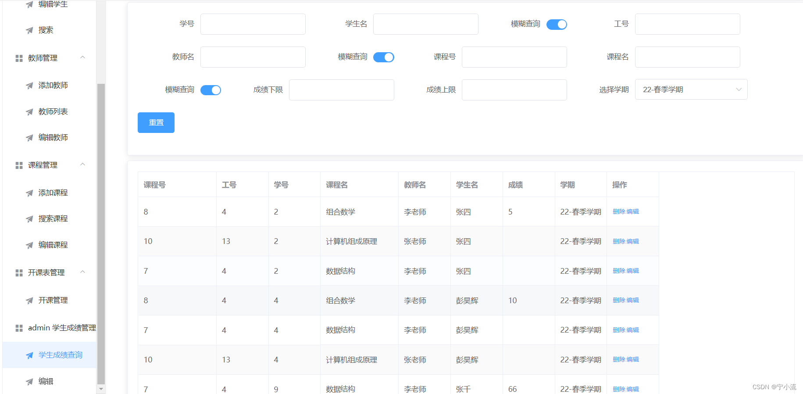Collapse the 开课表管理 submenu using its chevron
Screen dimensions: 803x394
coord(82,272)
